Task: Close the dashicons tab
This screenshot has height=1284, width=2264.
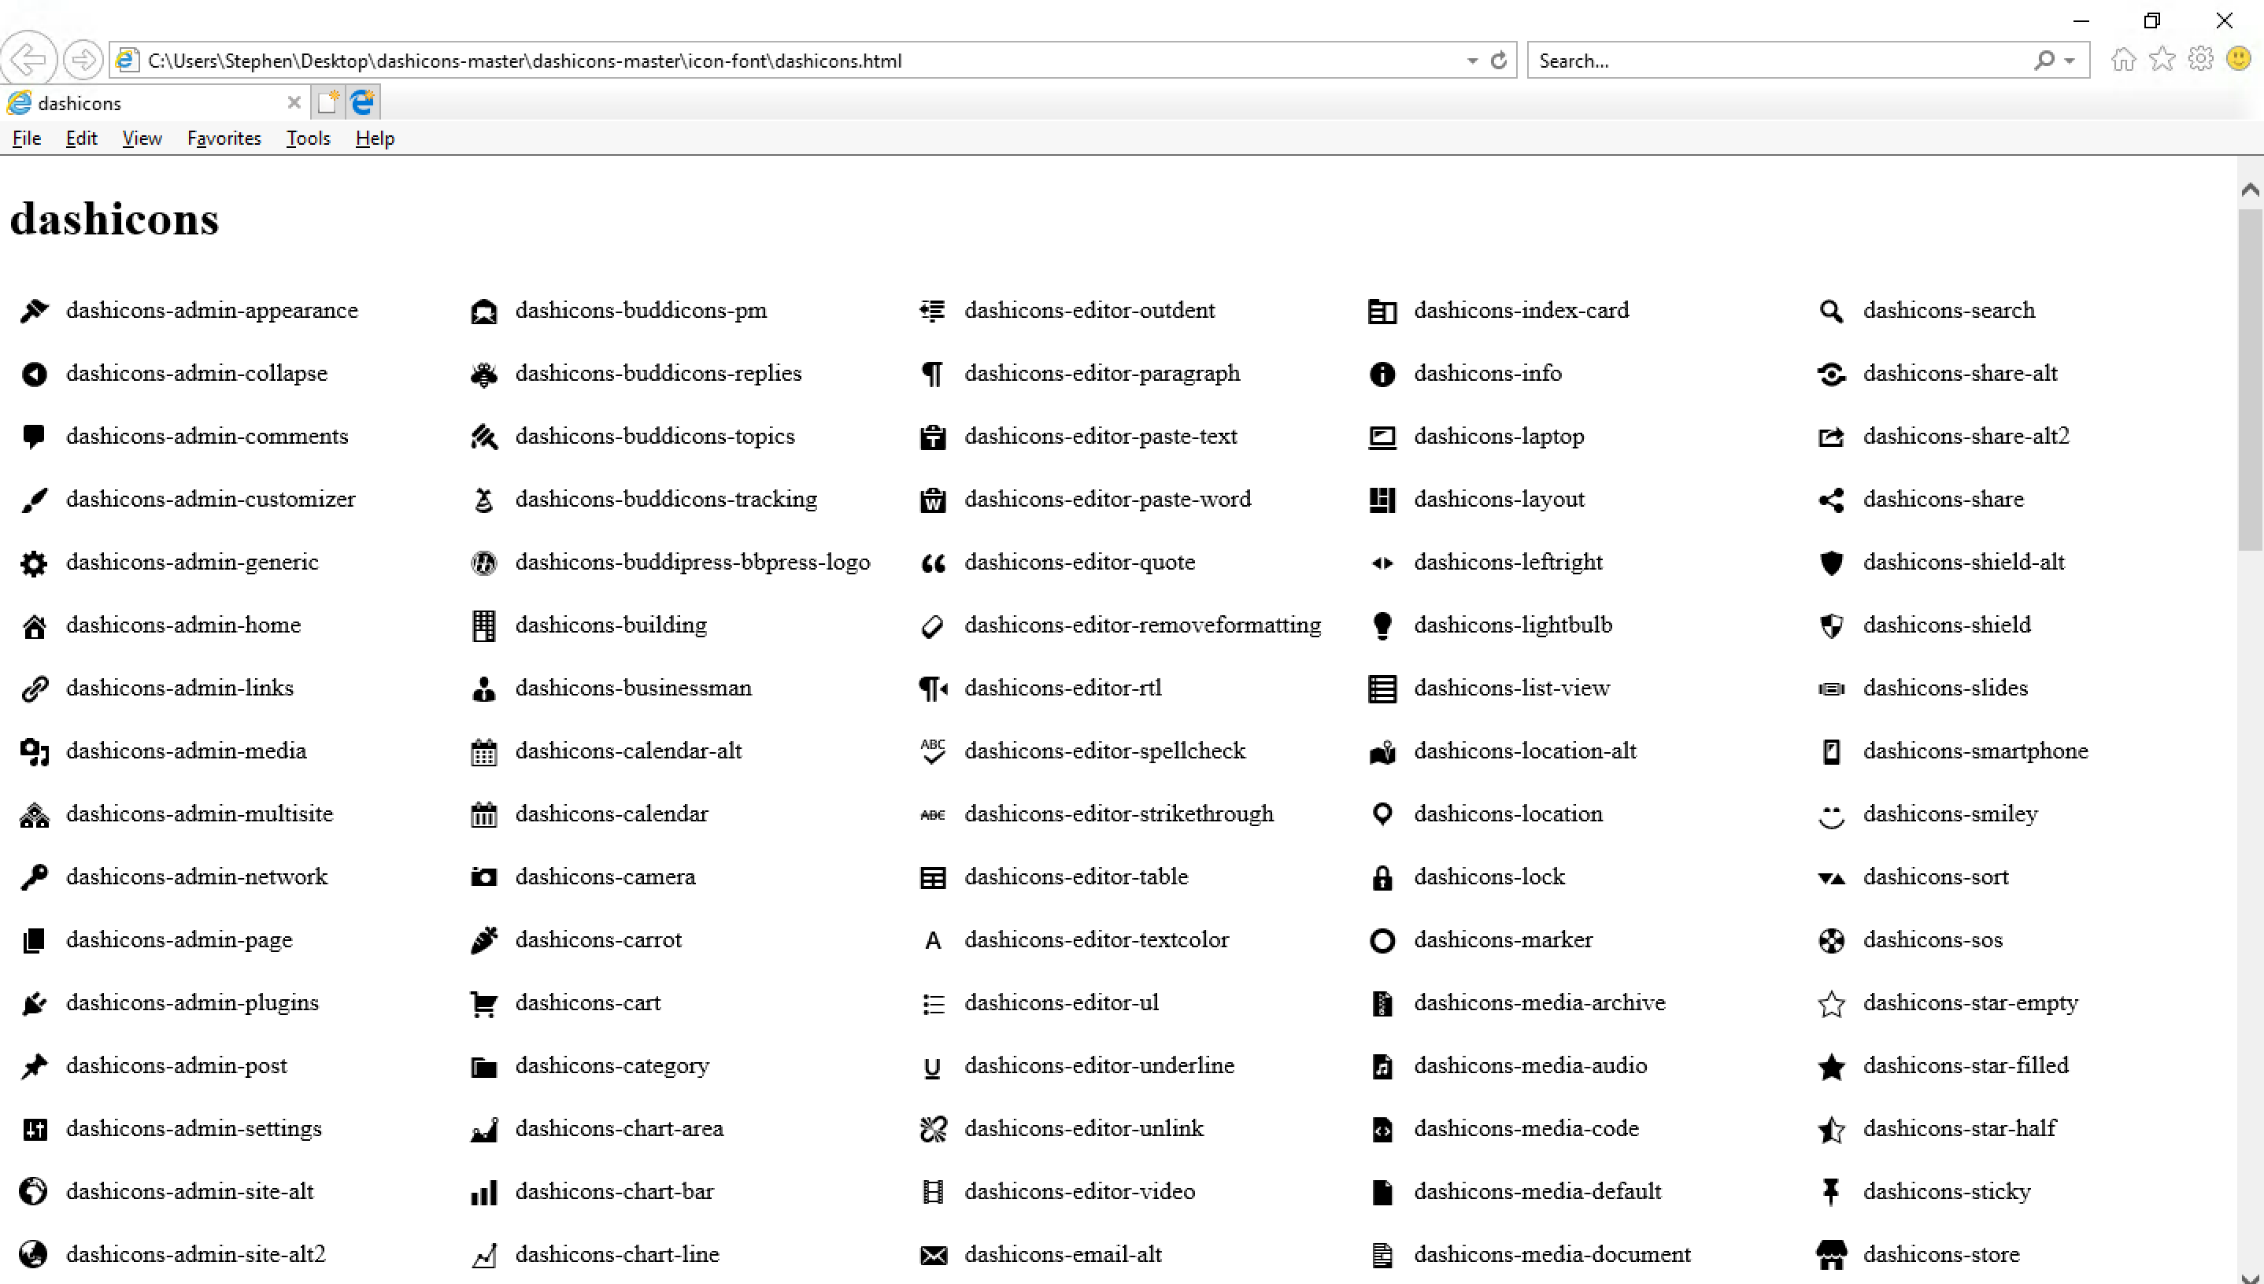Action: click(x=294, y=103)
